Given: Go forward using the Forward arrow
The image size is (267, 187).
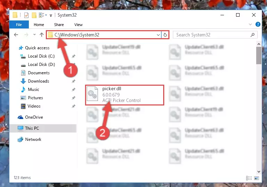Looking at the screenshot, I should click(26, 35).
